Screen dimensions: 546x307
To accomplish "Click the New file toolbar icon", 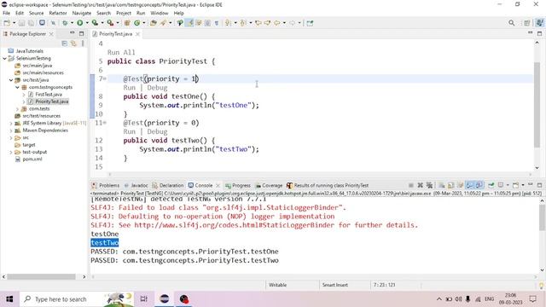I will (7, 23).
